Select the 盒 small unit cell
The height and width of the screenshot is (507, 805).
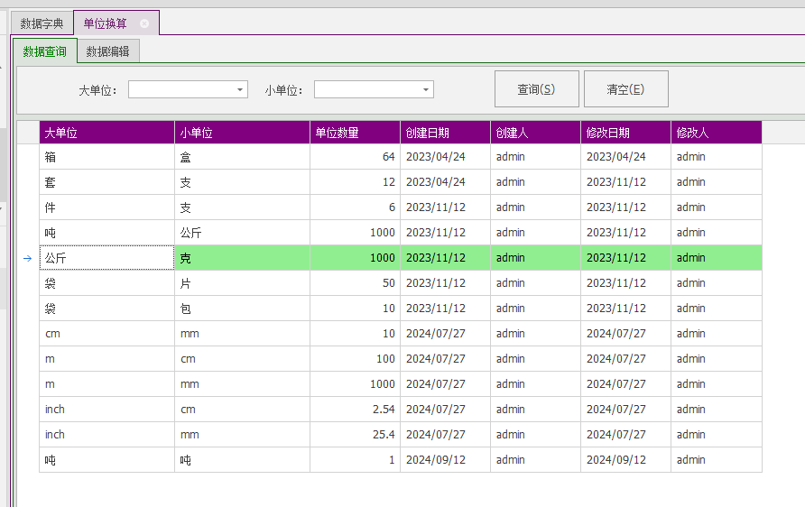coord(243,157)
